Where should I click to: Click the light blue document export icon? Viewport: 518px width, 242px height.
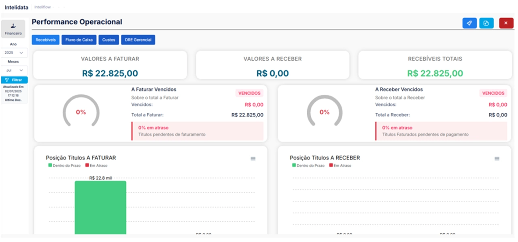coord(486,23)
